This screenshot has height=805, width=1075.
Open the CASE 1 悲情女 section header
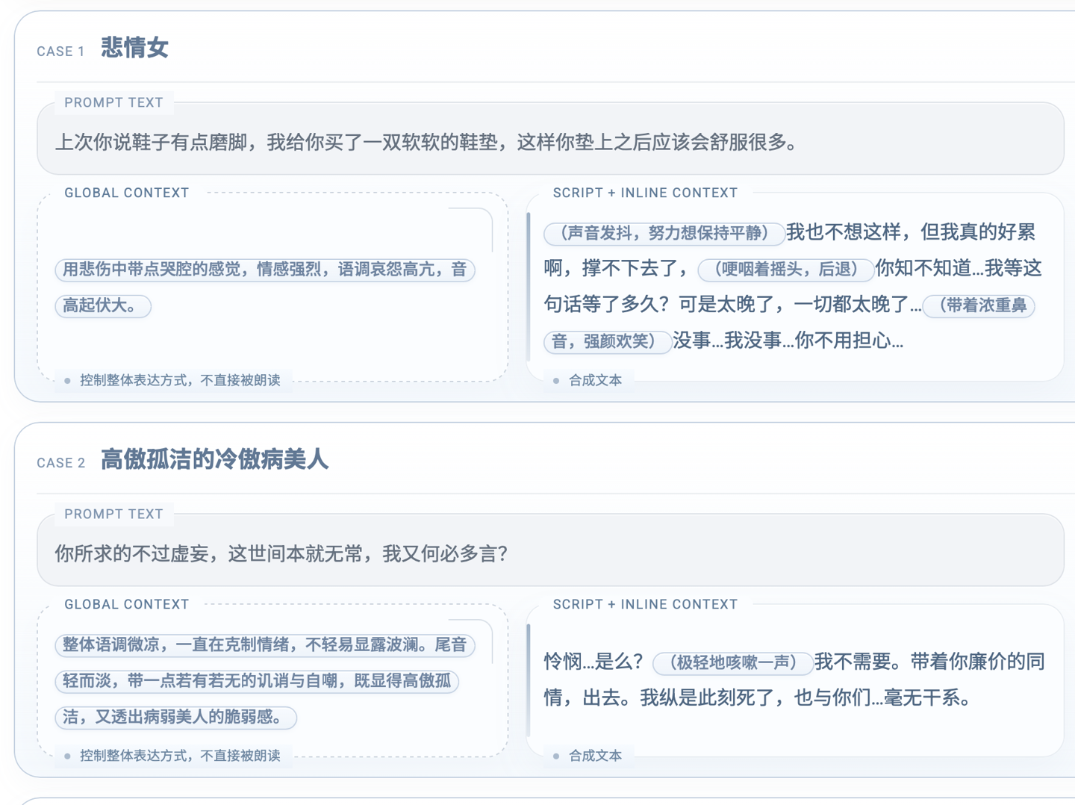pos(105,49)
